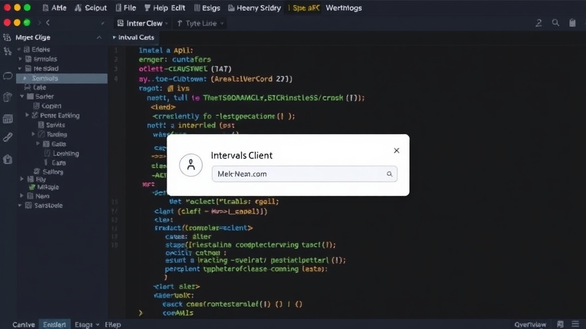586x329 pixels.
Task: Expand the Intval Cets section triangle
Action: point(114,37)
